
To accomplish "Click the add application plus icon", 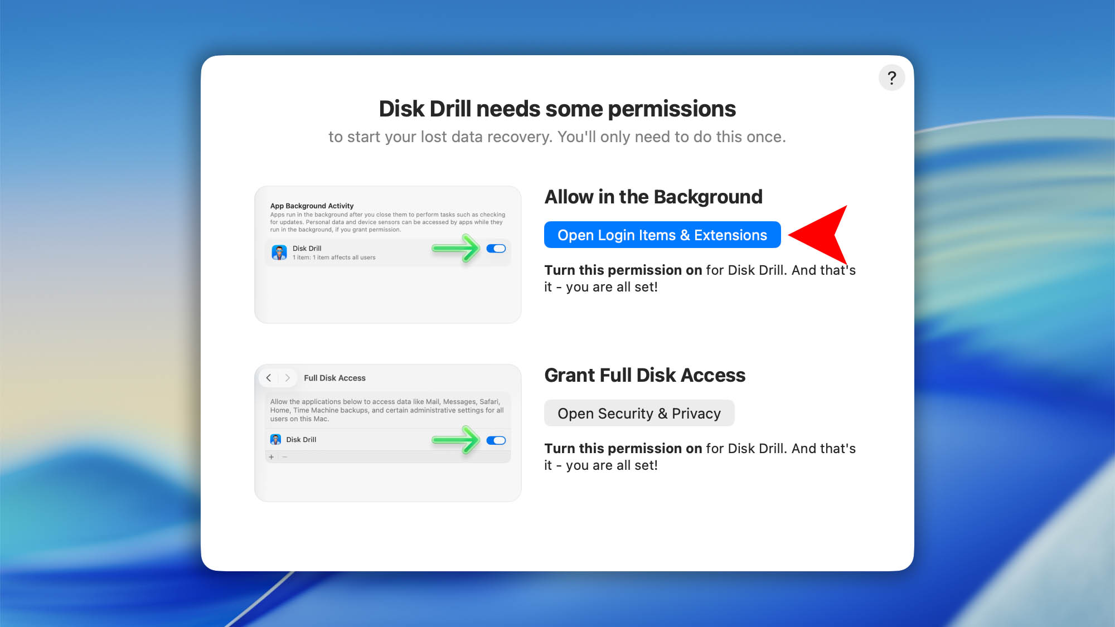I will pos(271,456).
